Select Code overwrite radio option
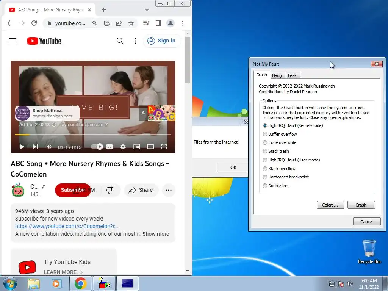 [280, 142]
